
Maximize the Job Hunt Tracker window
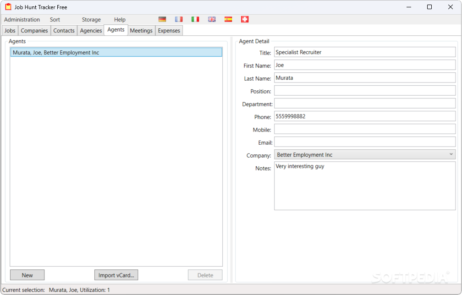[x=429, y=7]
